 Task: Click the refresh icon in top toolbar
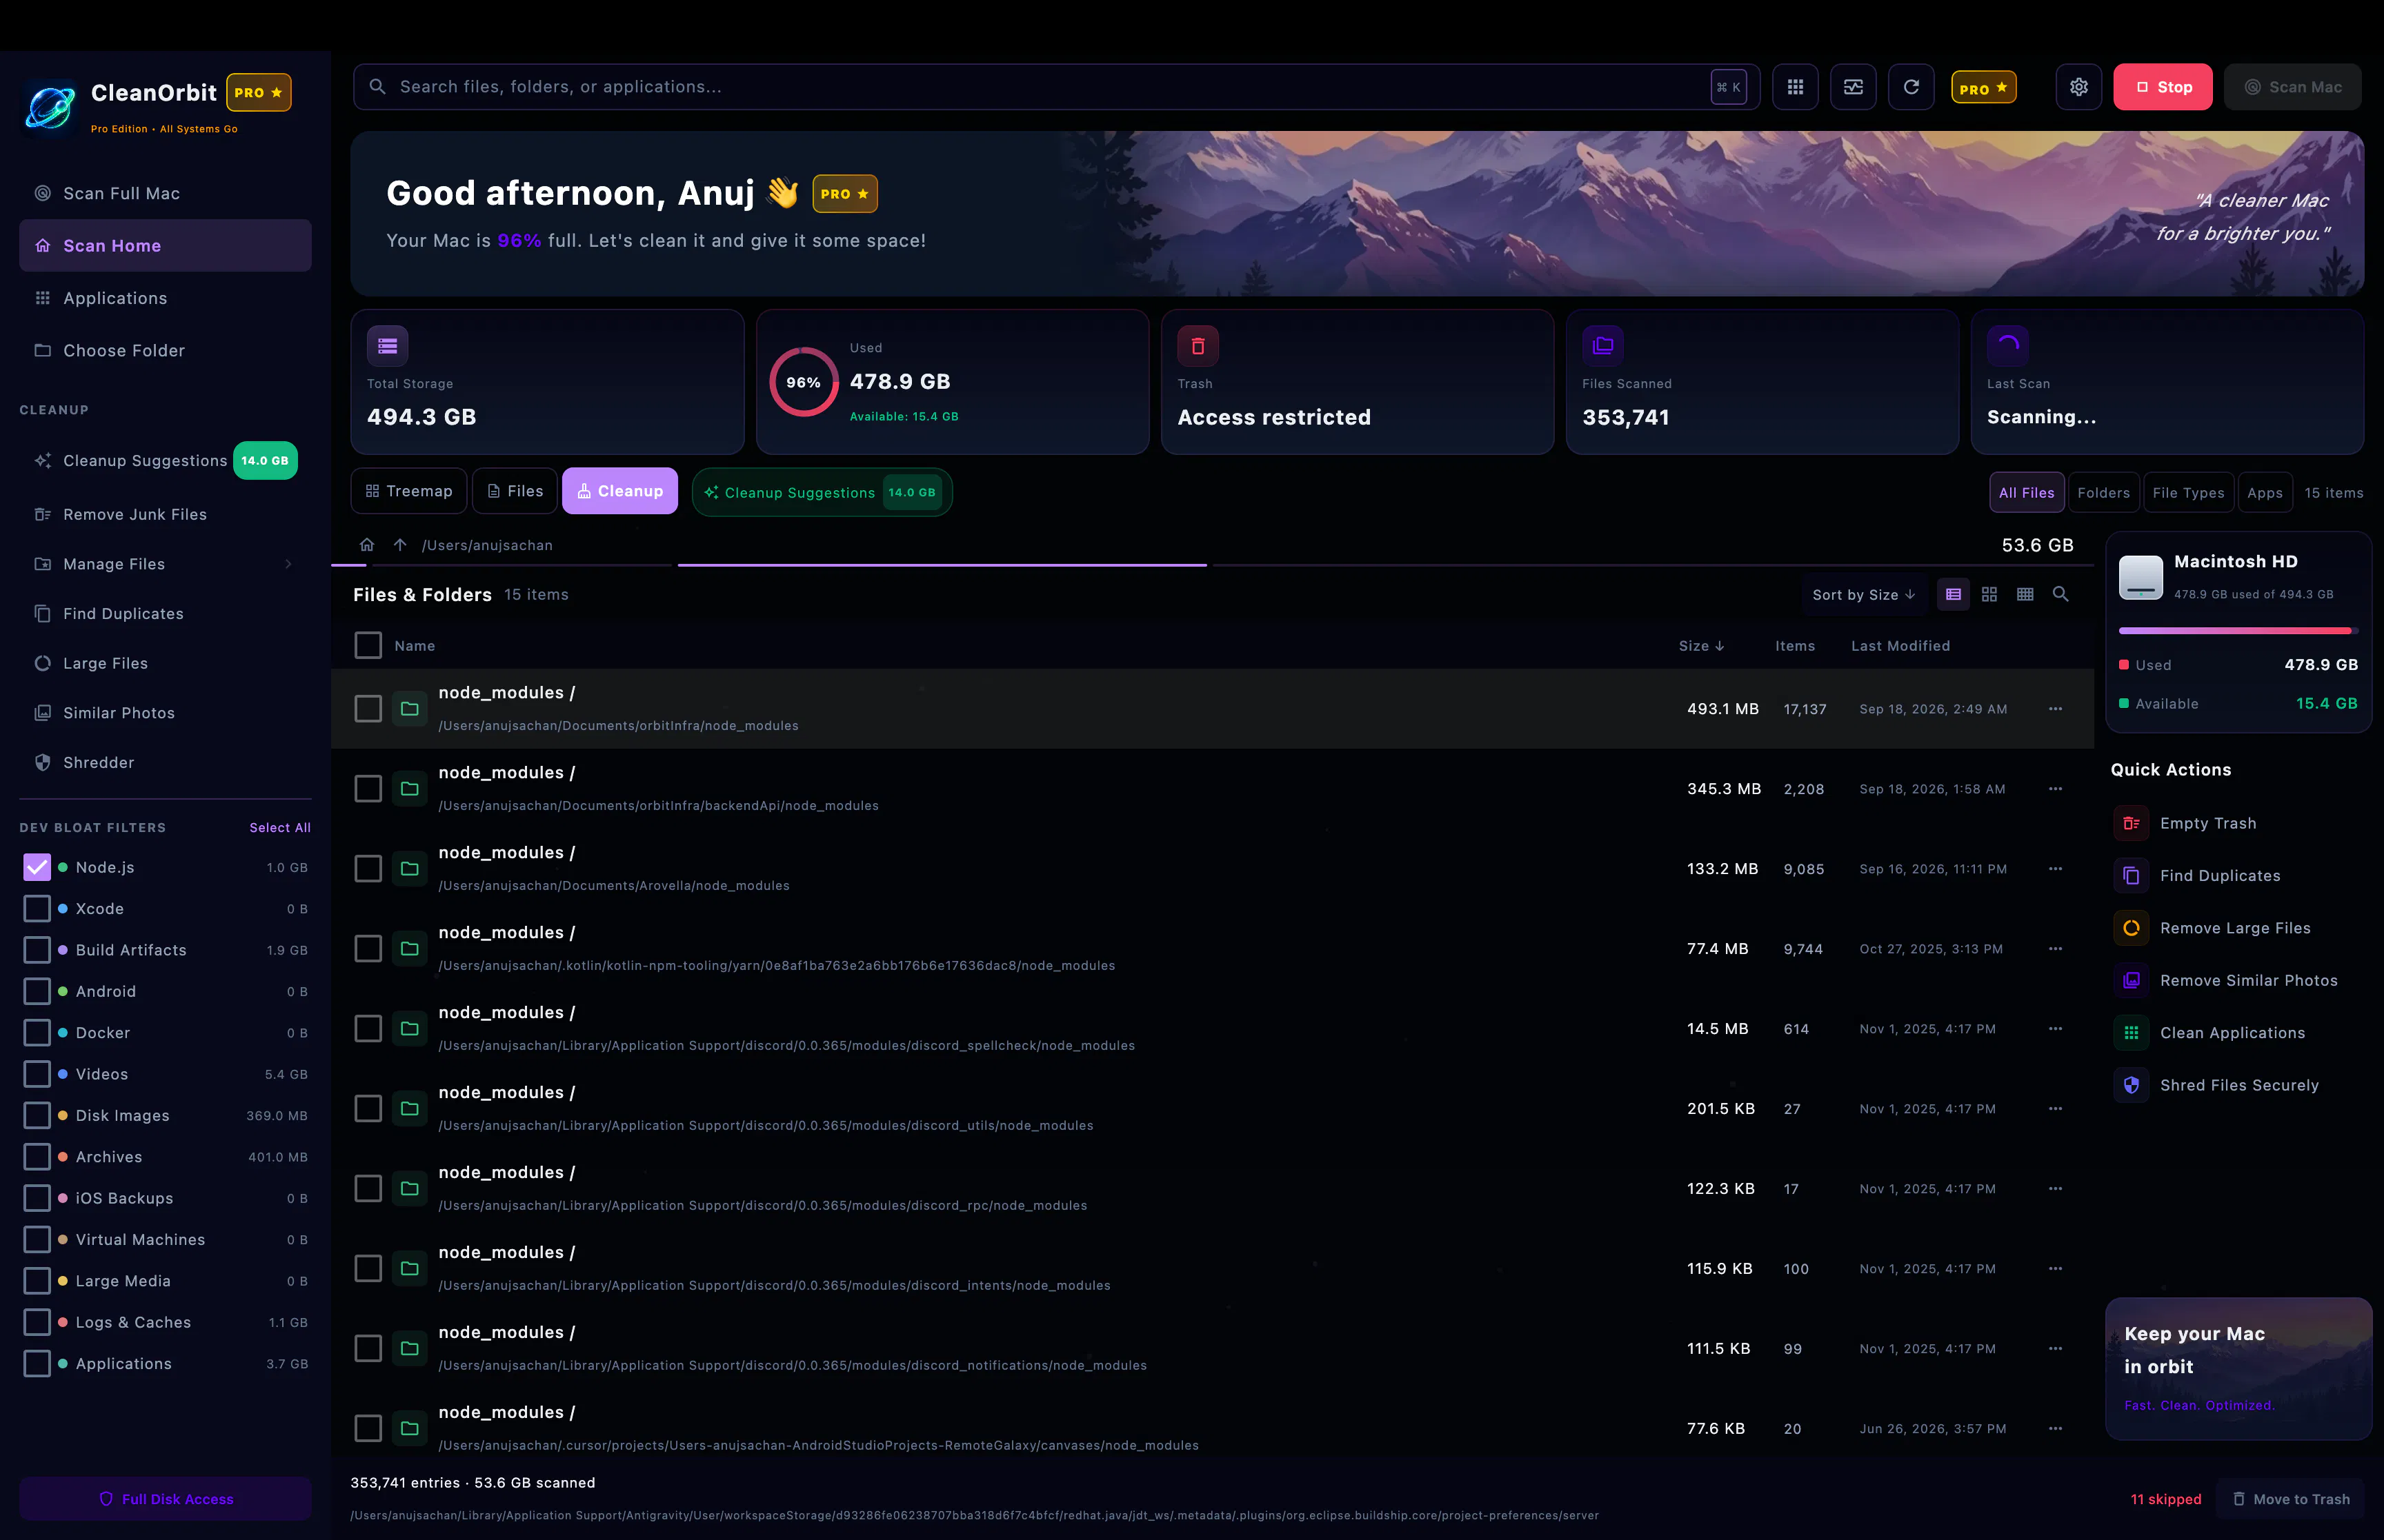[1911, 87]
